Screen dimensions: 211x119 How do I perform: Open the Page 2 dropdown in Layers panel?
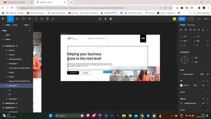[x=27, y=25]
